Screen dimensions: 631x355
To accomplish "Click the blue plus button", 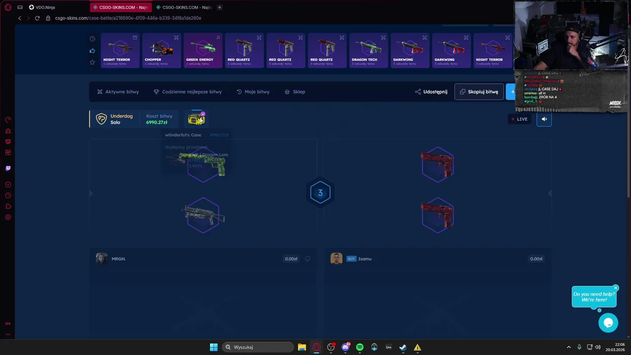I will click(511, 92).
